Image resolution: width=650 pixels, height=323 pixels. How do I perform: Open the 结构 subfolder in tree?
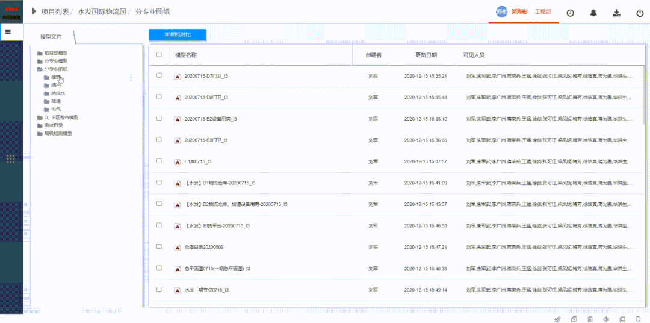(56, 86)
